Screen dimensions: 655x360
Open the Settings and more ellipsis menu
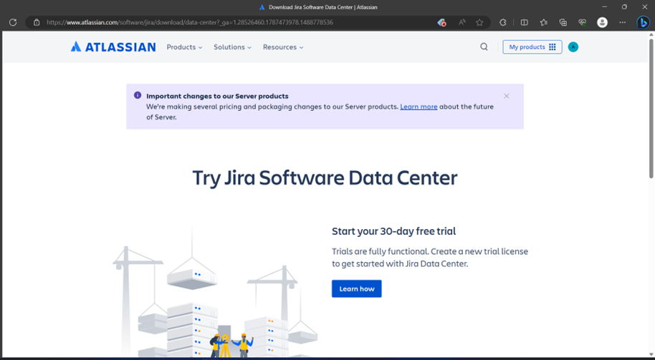(623, 22)
